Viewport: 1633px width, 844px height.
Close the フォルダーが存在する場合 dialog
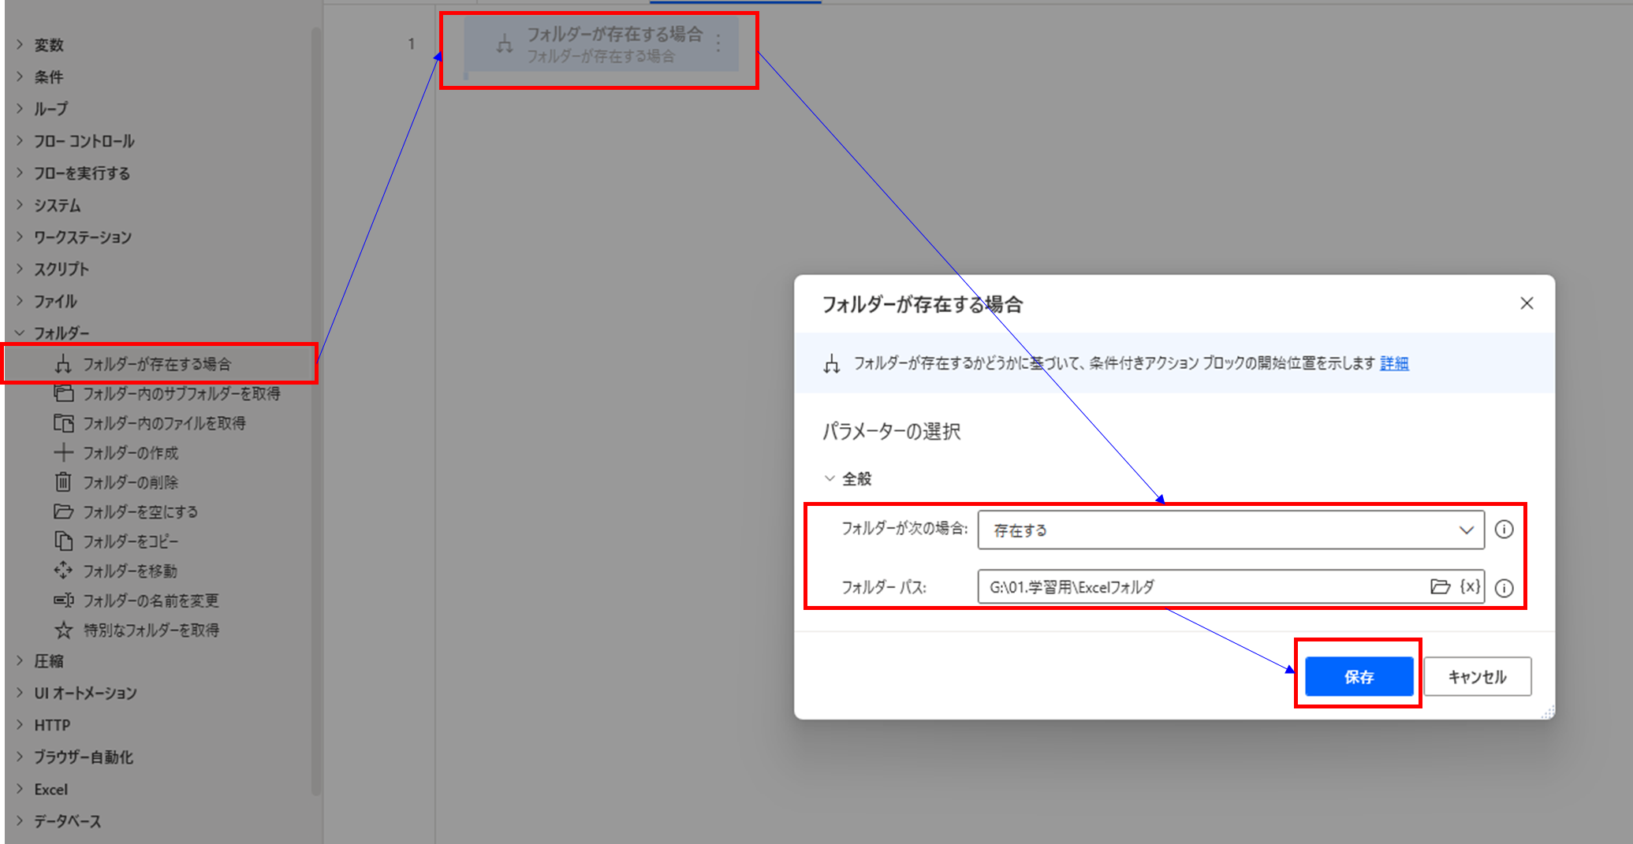tap(1527, 303)
